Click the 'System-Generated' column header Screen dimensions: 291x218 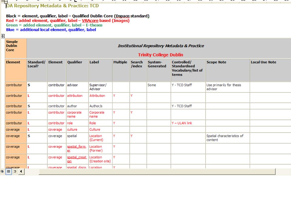point(159,70)
